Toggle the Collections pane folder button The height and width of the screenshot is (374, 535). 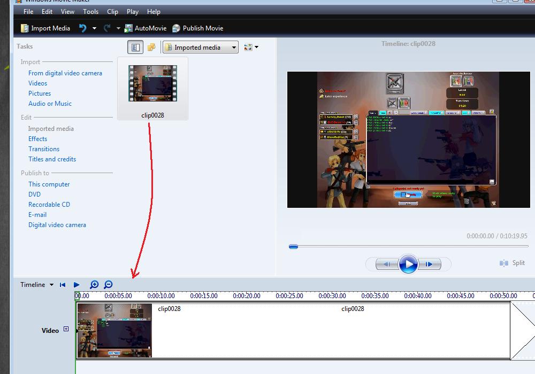tap(151, 48)
